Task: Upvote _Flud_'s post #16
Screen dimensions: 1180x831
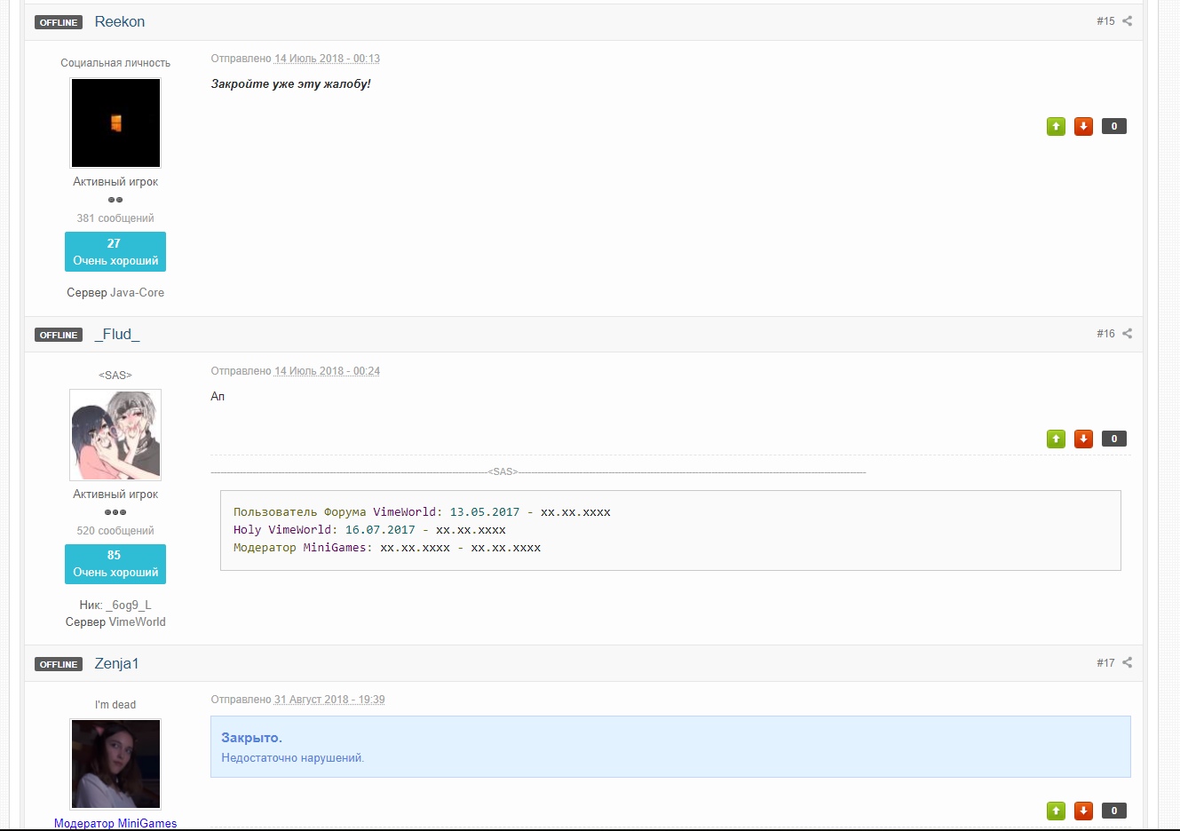Action: point(1056,439)
